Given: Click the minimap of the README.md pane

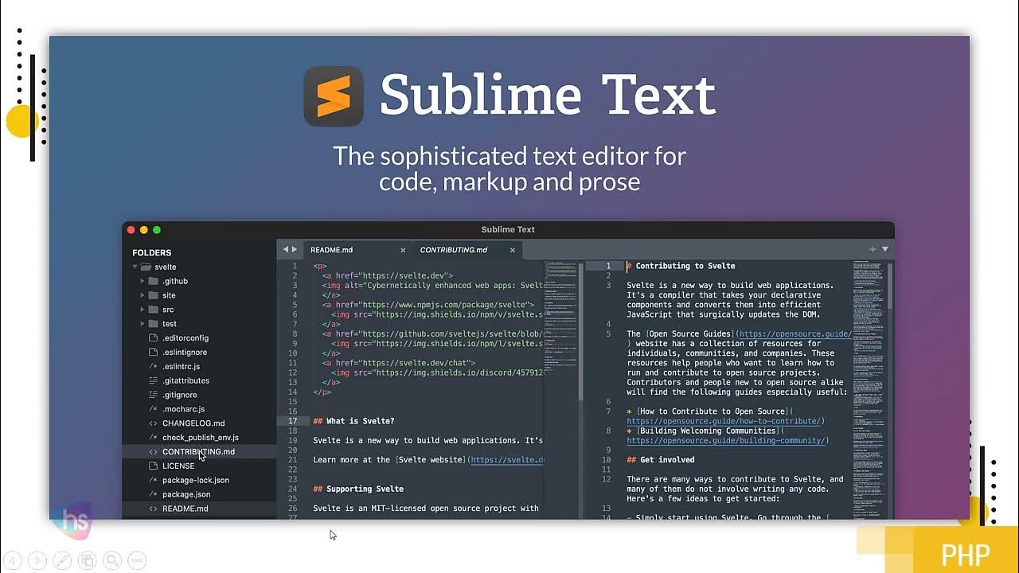Looking at the screenshot, I should click(561, 318).
